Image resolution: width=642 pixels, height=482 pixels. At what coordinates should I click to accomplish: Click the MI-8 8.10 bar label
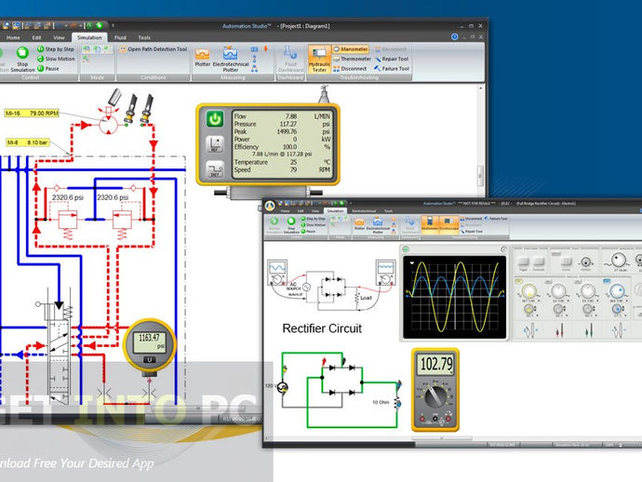tap(28, 142)
